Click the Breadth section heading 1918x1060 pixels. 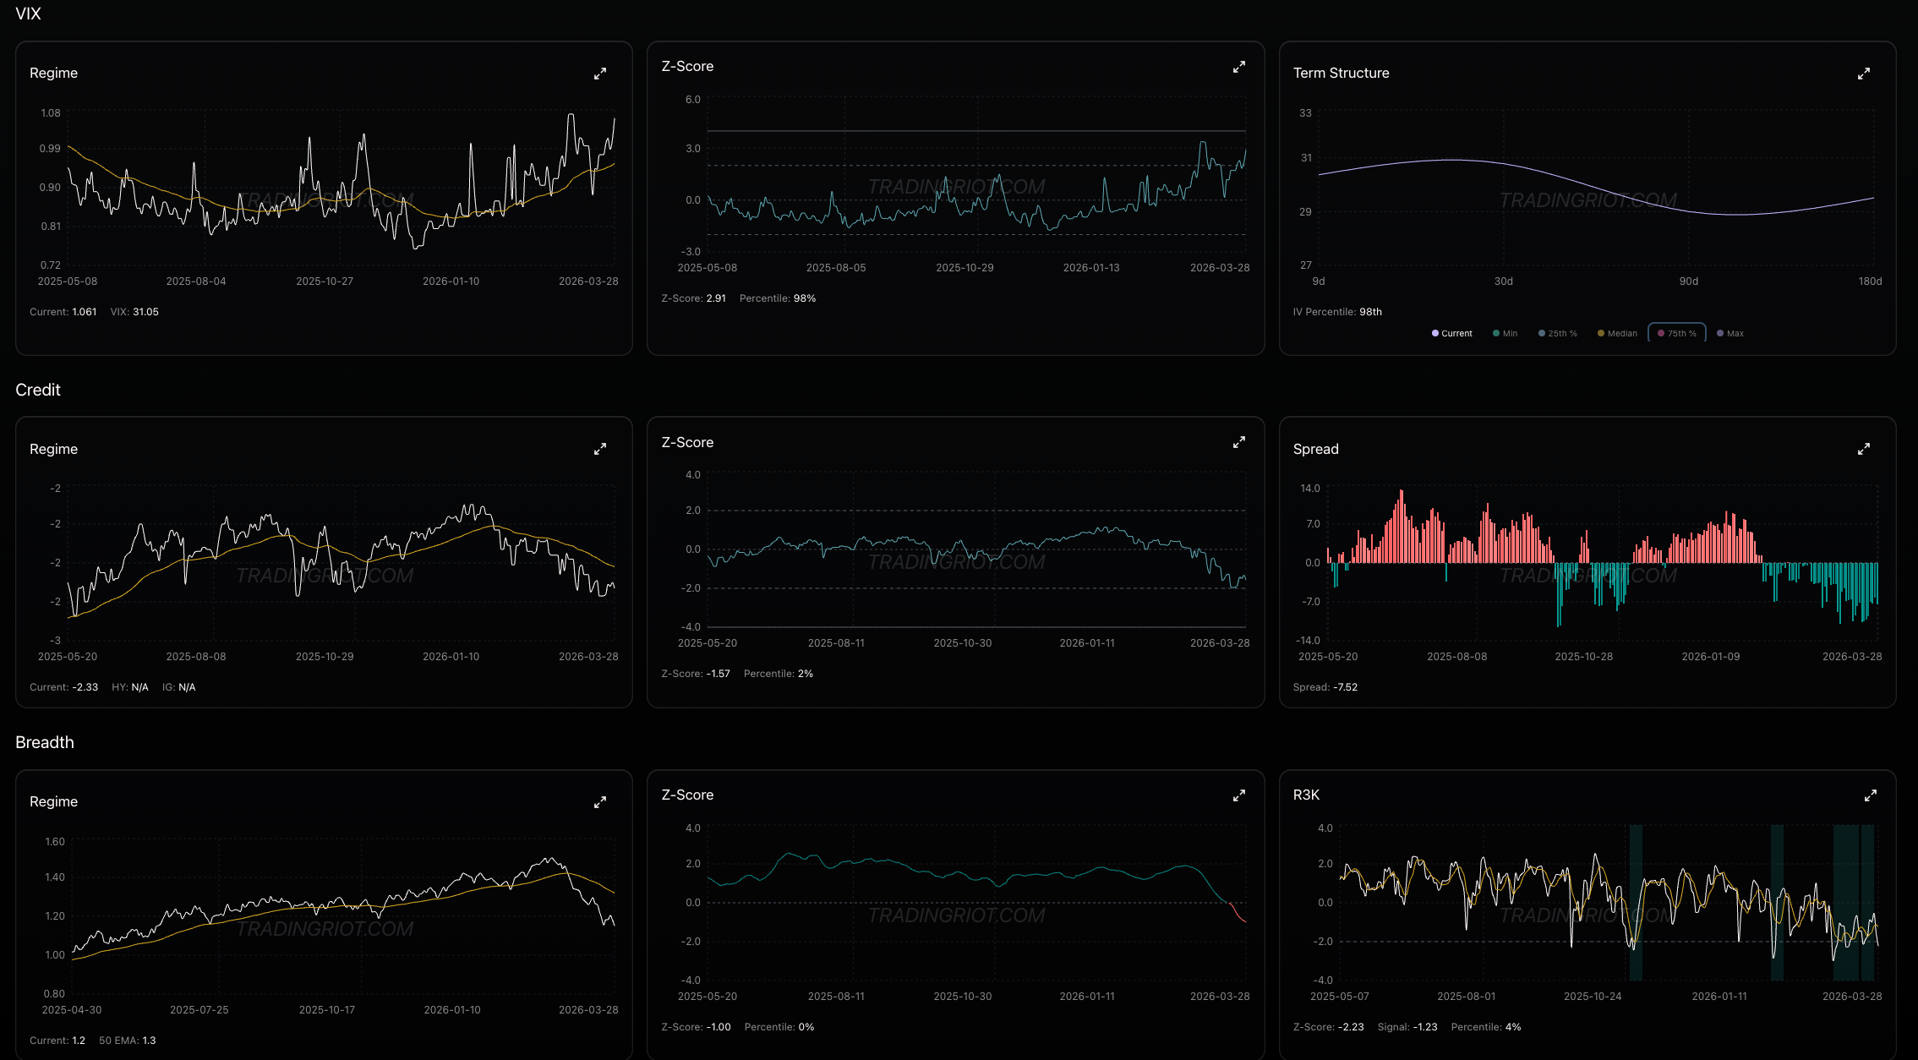(45, 742)
